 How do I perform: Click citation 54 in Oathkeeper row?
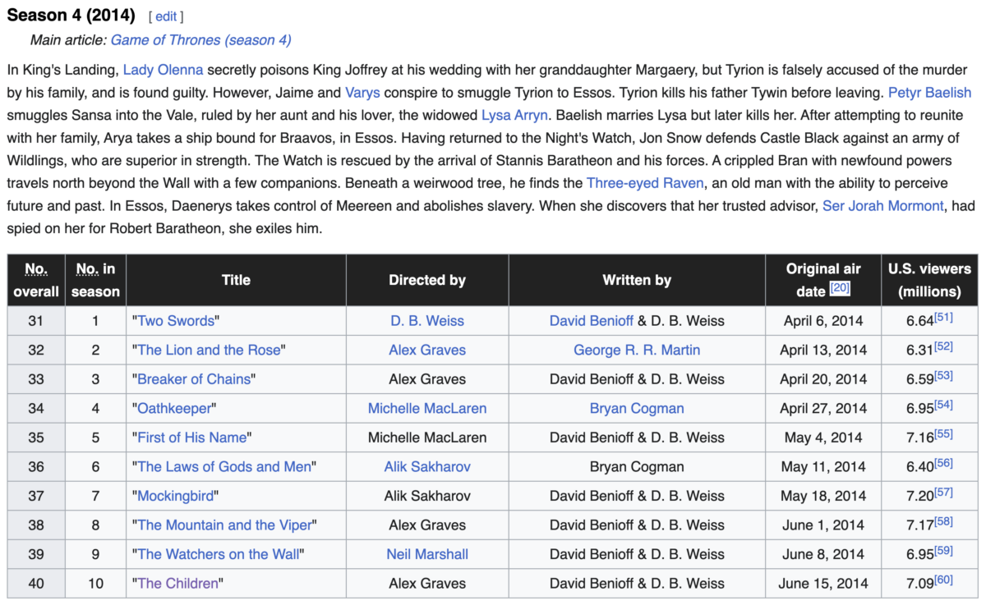(x=943, y=404)
